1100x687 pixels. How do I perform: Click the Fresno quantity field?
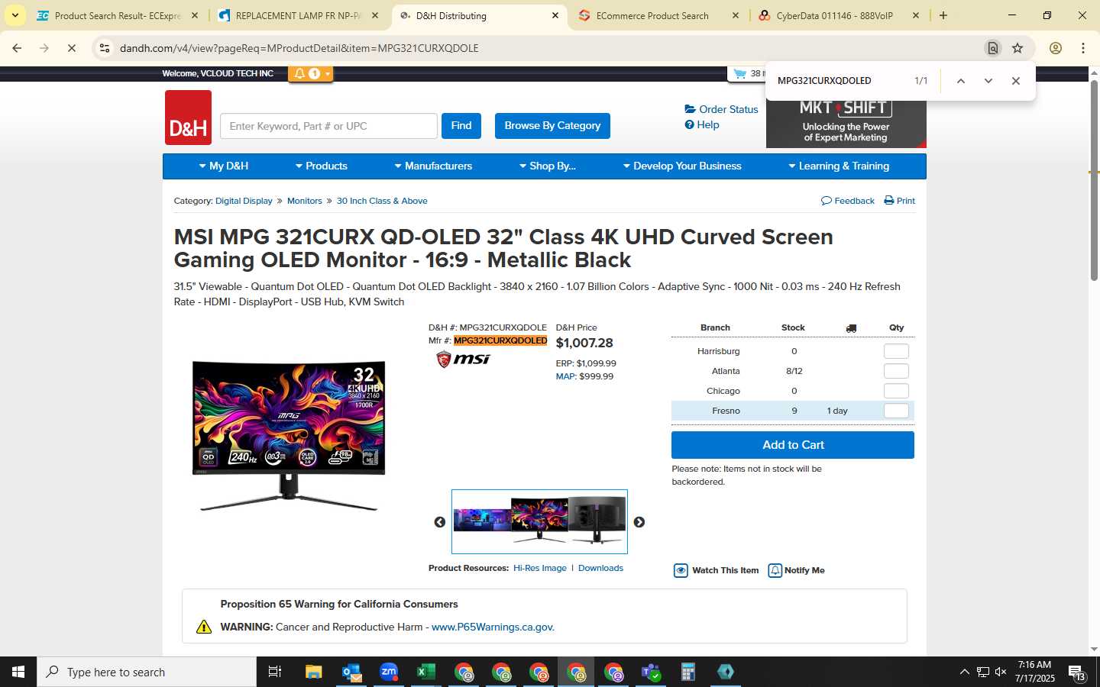tap(896, 411)
